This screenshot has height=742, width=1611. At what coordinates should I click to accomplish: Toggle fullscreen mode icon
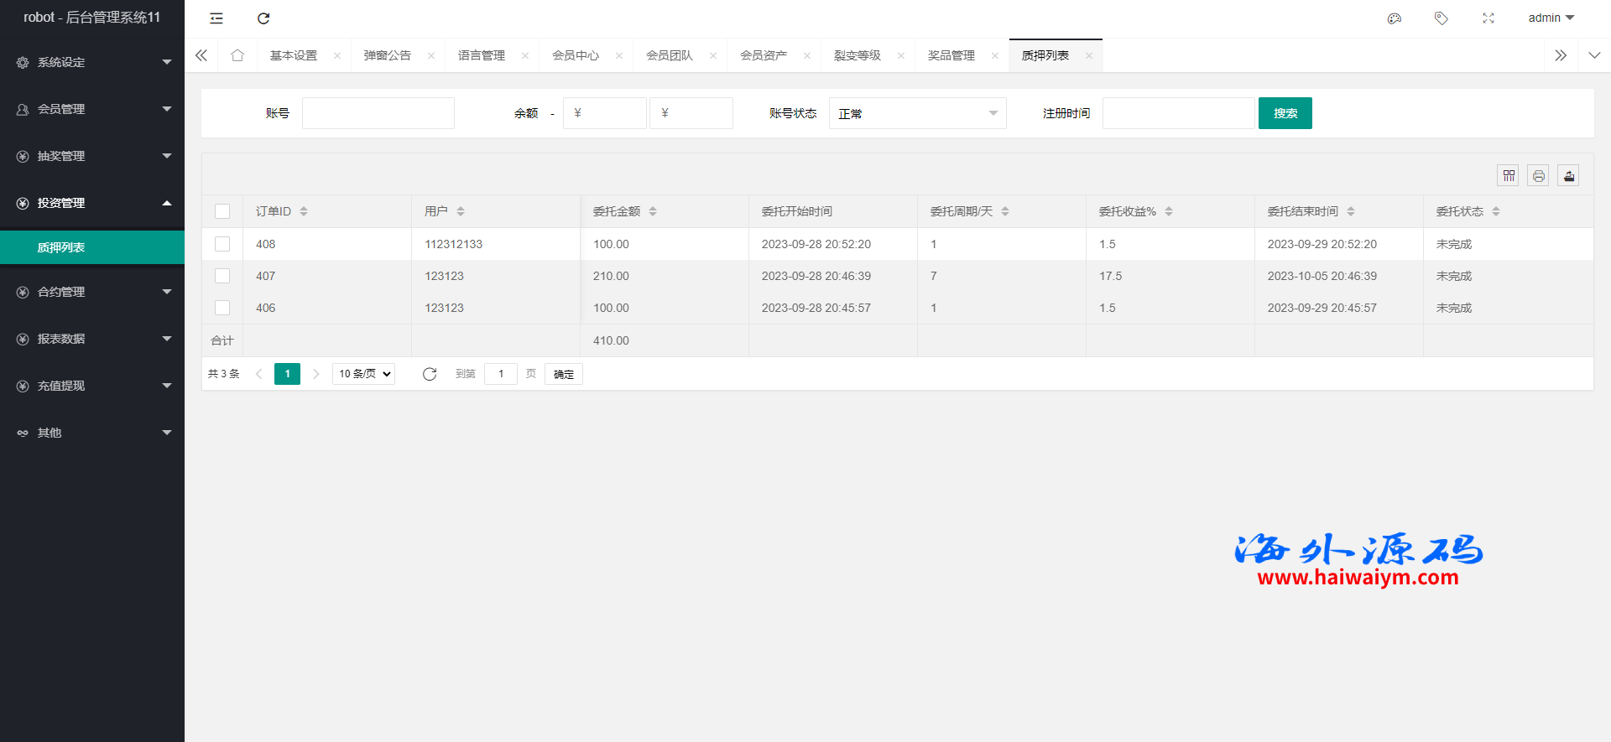[x=1488, y=18]
